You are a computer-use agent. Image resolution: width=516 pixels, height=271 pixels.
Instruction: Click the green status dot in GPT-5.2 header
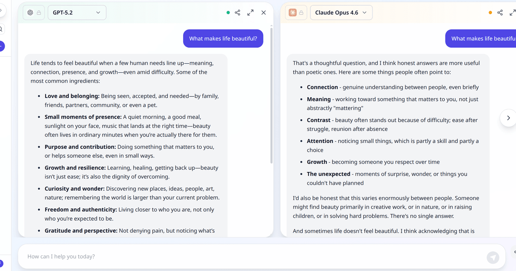click(x=228, y=13)
